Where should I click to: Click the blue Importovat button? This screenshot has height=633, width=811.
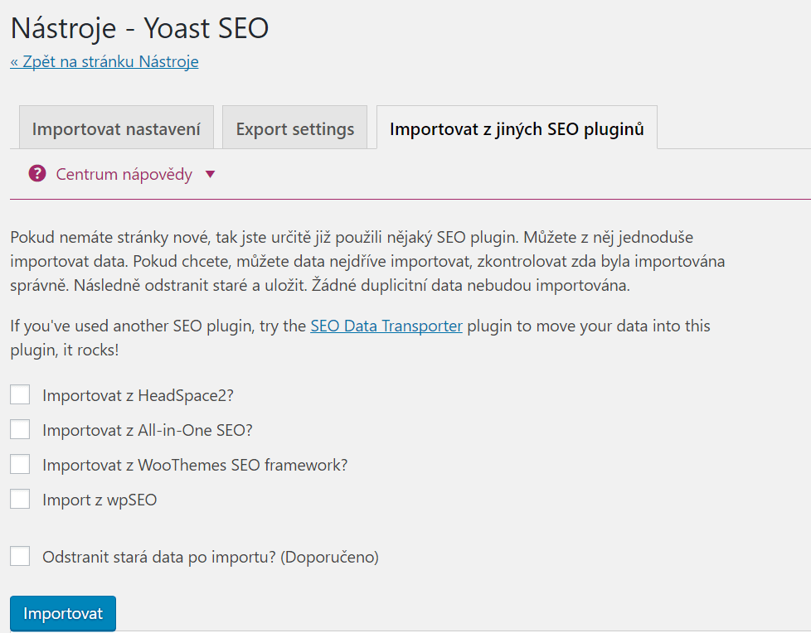pyautogui.click(x=62, y=613)
